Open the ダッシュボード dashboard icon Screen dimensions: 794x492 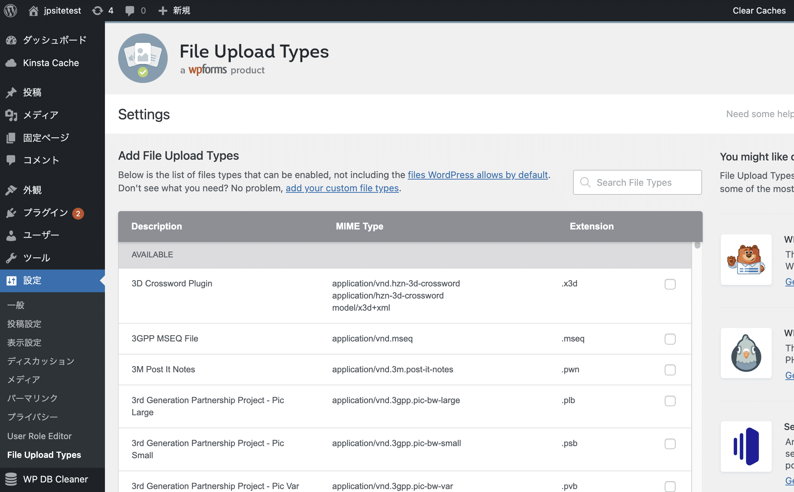pyautogui.click(x=11, y=40)
